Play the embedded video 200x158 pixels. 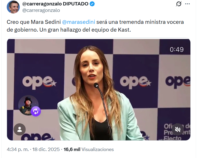tap(99, 90)
